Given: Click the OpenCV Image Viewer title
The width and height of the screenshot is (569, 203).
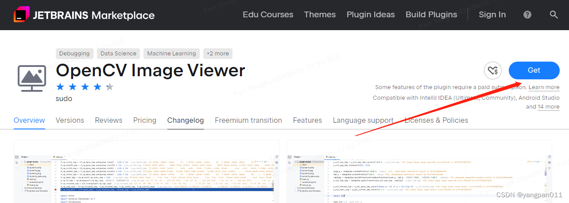Looking at the screenshot, I should 151,70.
